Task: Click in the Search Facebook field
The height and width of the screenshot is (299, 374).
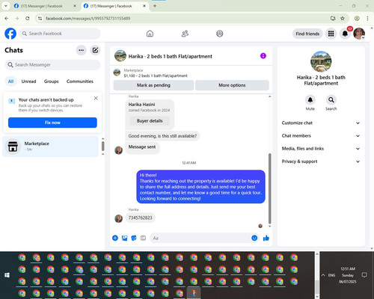Action: (x=60, y=34)
